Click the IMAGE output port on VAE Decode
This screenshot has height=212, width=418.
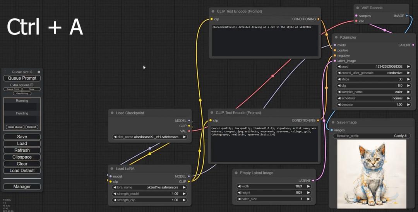point(407,16)
